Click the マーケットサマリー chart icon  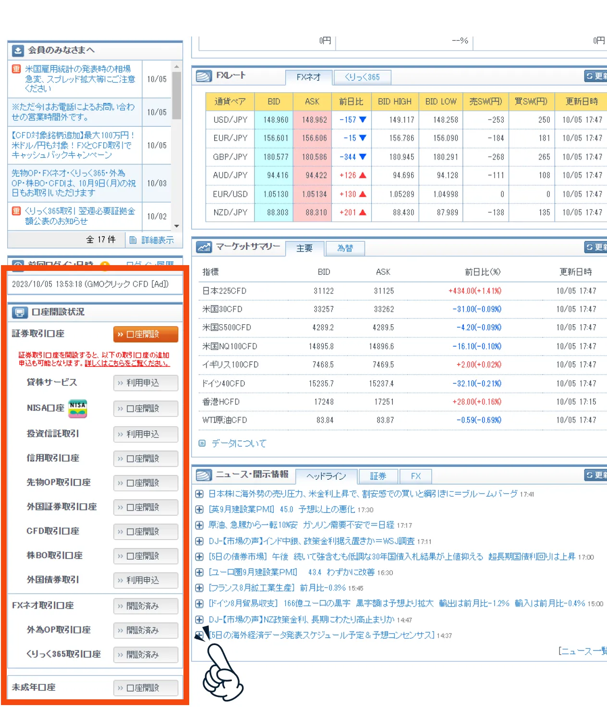tap(204, 247)
